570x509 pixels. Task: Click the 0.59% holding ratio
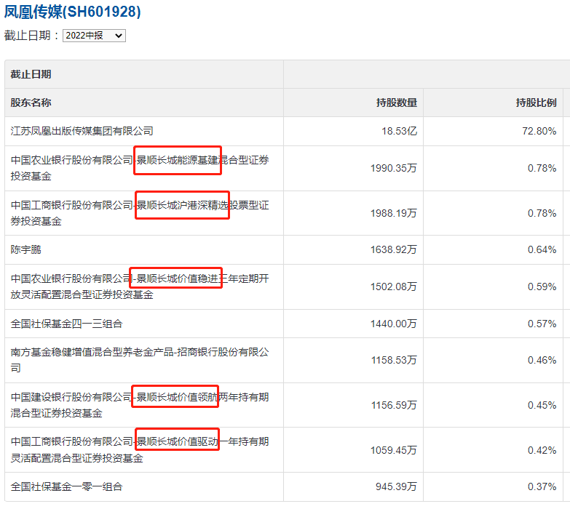pyautogui.click(x=542, y=286)
